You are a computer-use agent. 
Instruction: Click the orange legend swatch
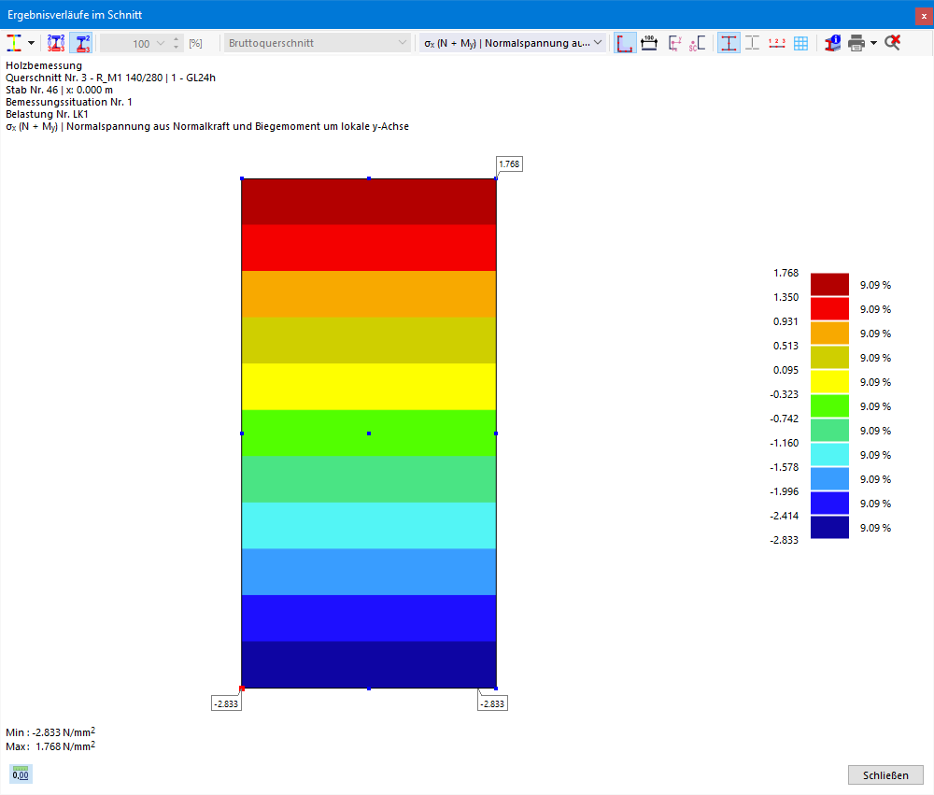[829, 334]
